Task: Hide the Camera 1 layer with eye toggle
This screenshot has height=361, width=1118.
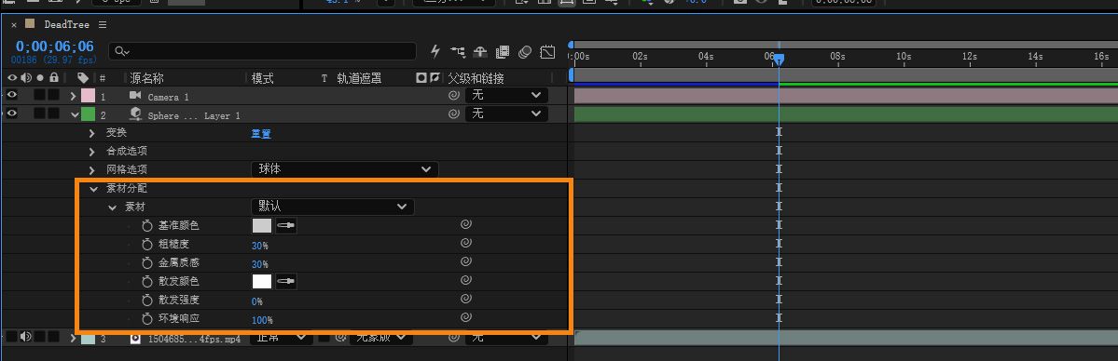Action: pos(12,95)
